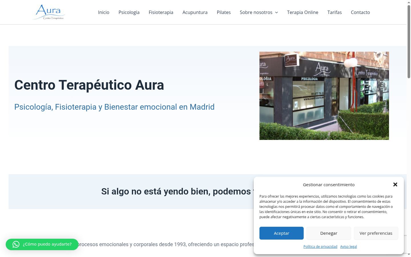
Task: Open the WhatsApp help chat button
Action: [42, 244]
